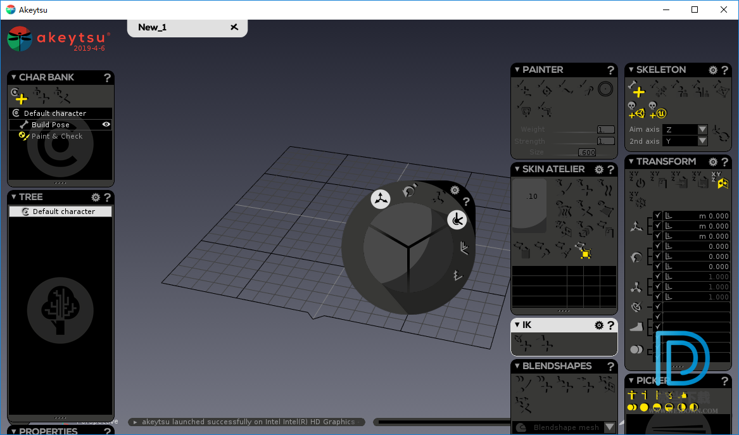Image resolution: width=739 pixels, height=435 pixels.
Task: Toggle the top checkbox beside the foot icon
Action: (658, 317)
